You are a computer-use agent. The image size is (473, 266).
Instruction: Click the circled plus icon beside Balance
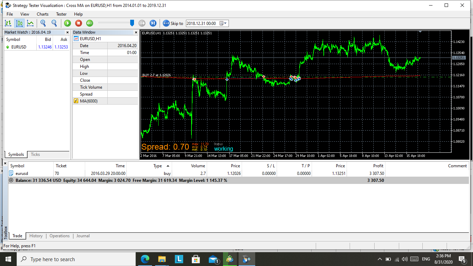(11, 180)
